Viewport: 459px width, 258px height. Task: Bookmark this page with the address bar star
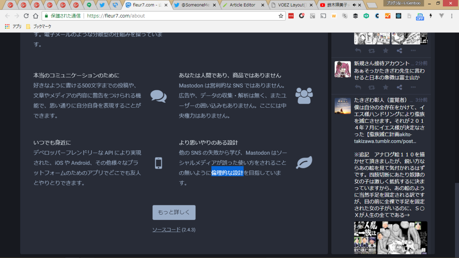pyautogui.click(x=281, y=16)
